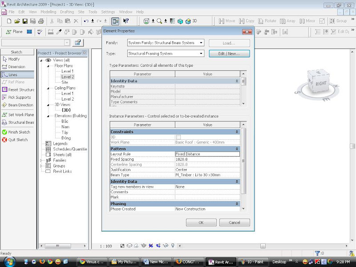Run the spelling check icon
This screenshot has height=267, width=356.
[x=40, y=32]
